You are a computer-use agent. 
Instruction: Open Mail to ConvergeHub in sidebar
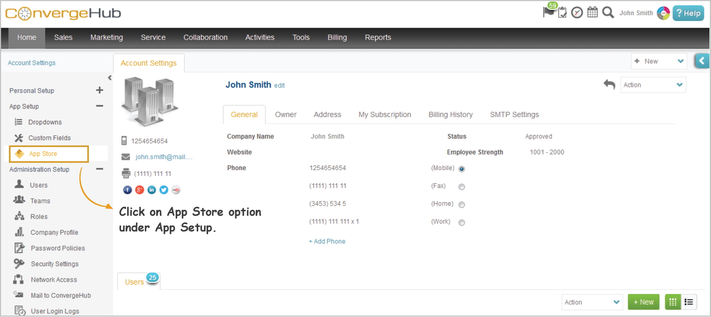point(61,295)
